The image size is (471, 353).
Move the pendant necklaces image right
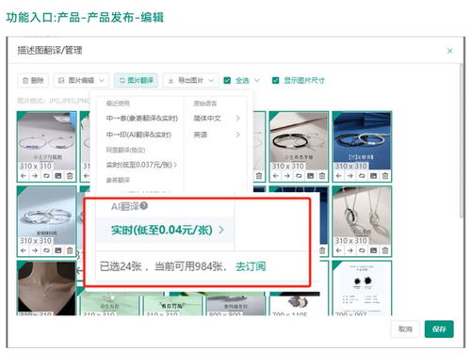pyautogui.click(x=350, y=250)
